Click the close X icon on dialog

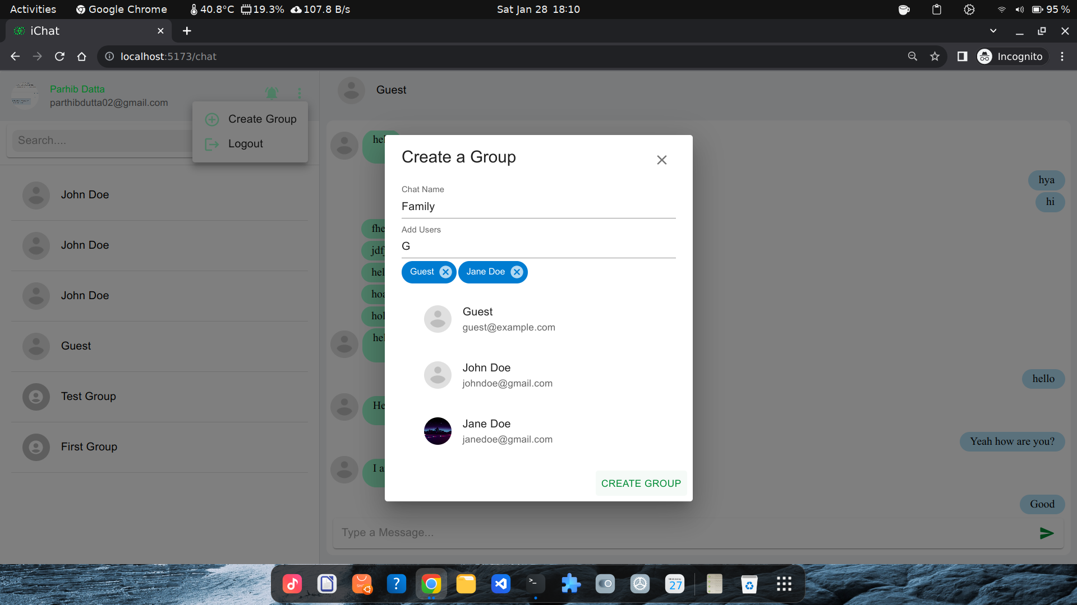tap(662, 160)
